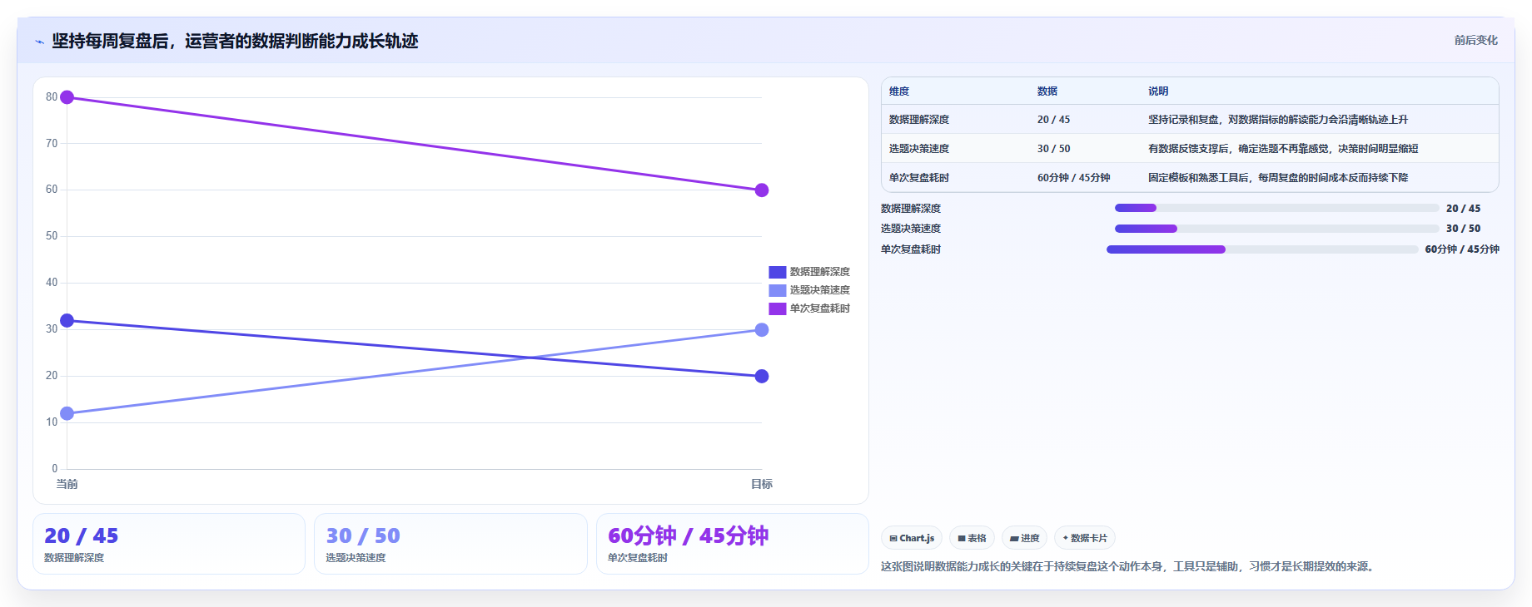
Task: Toggle 单次复盘耗时 legend color box
Action: (x=777, y=308)
